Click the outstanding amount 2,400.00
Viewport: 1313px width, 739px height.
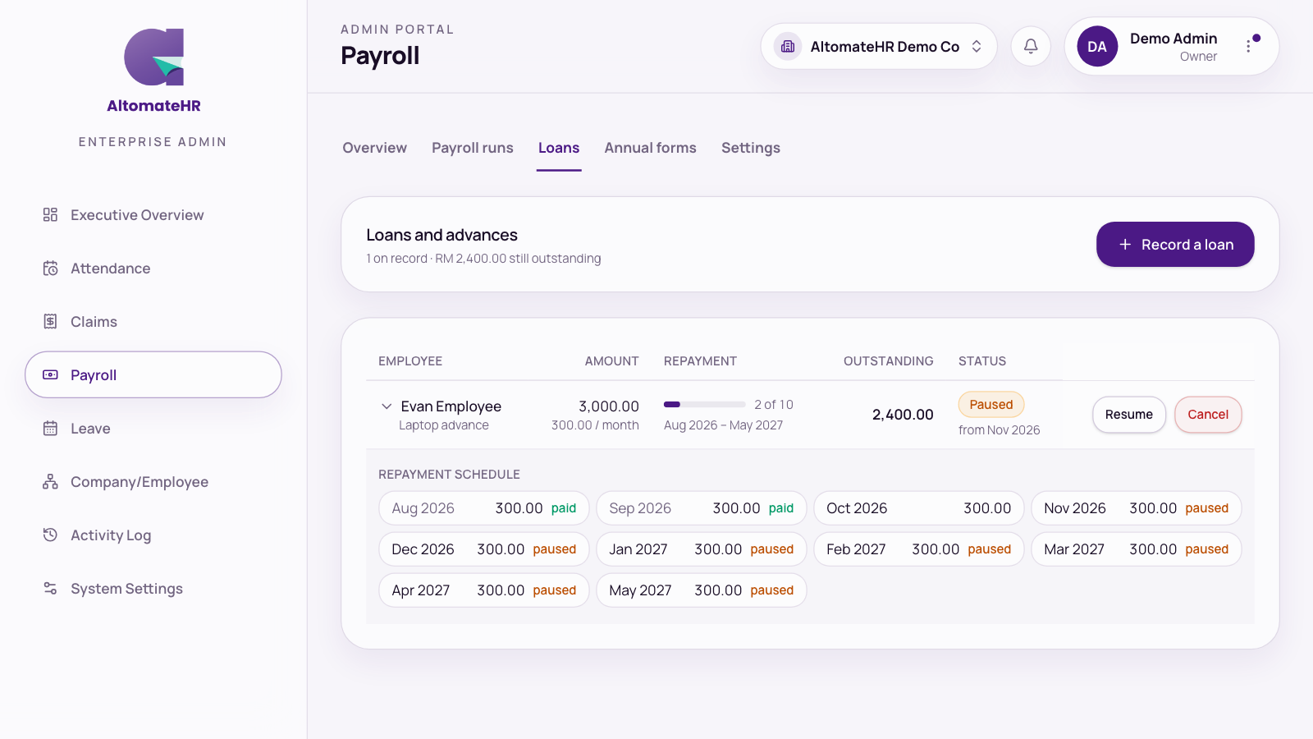point(903,415)
